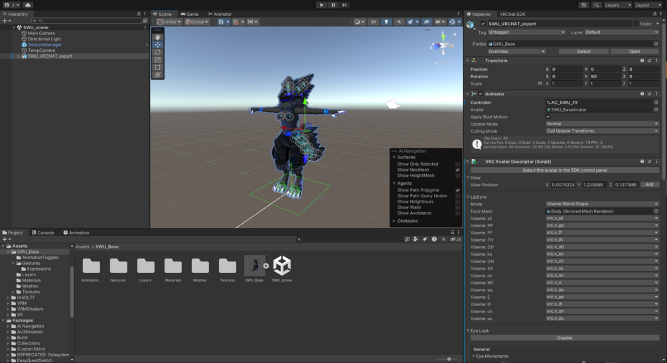Open the Layers dropdown
The image size is (667, 363).
pyautogui.click(x=617, y=5)
